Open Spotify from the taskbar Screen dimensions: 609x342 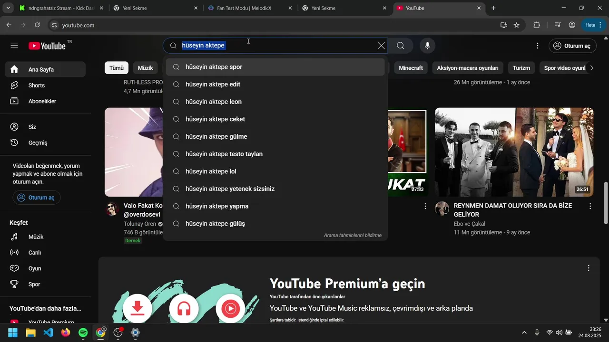[x=83, y=332]
